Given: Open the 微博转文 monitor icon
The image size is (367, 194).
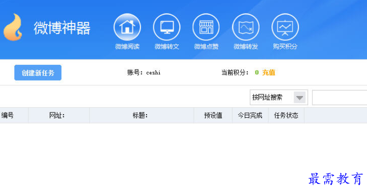Looking at the screenshot, I should (167, 27).
